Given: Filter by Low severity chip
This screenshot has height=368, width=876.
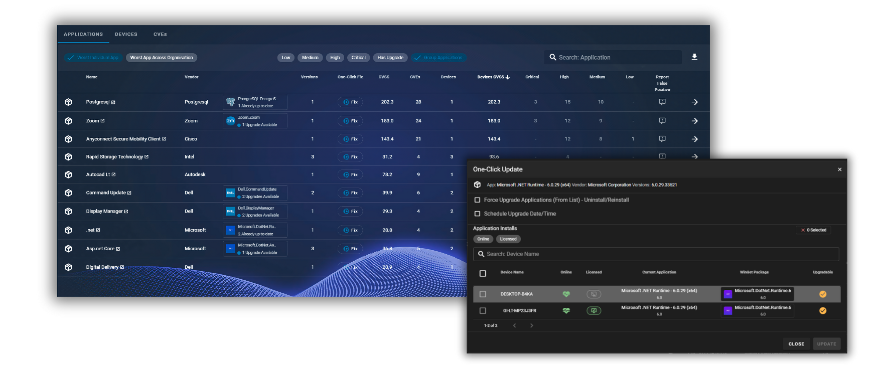Looking at the screenshot, I should coord(286,58).
